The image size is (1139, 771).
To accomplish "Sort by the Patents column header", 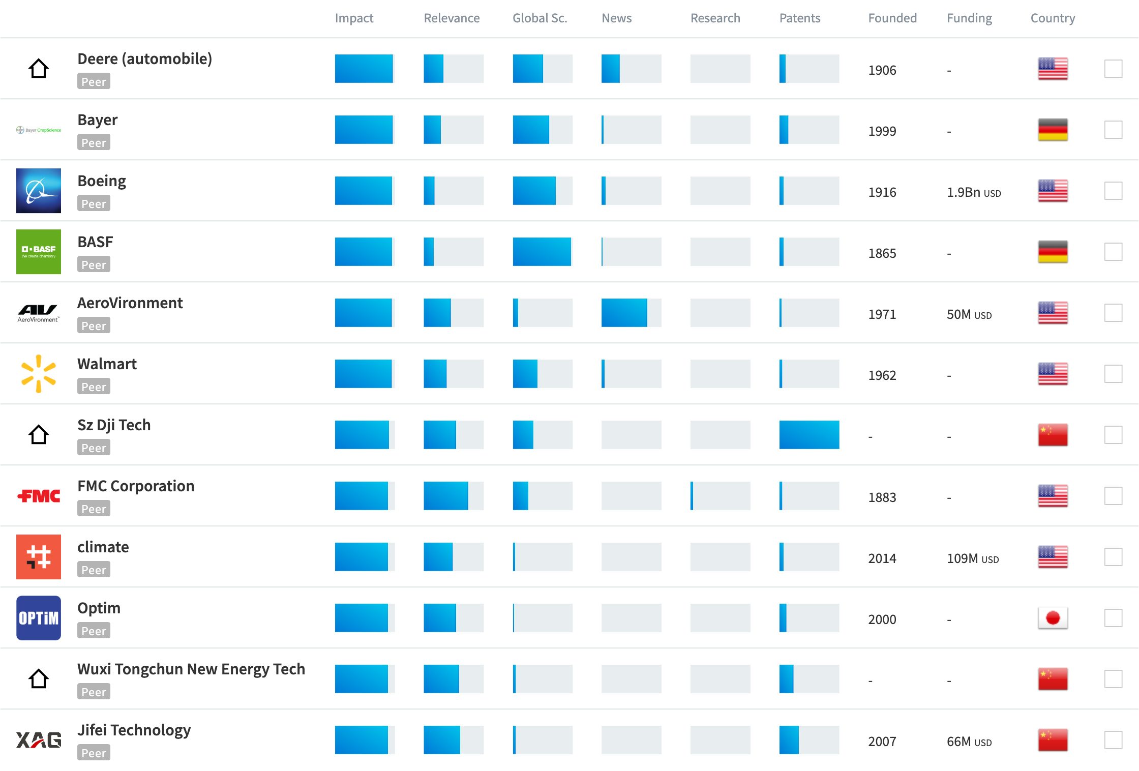I will [x=799, y=18].
